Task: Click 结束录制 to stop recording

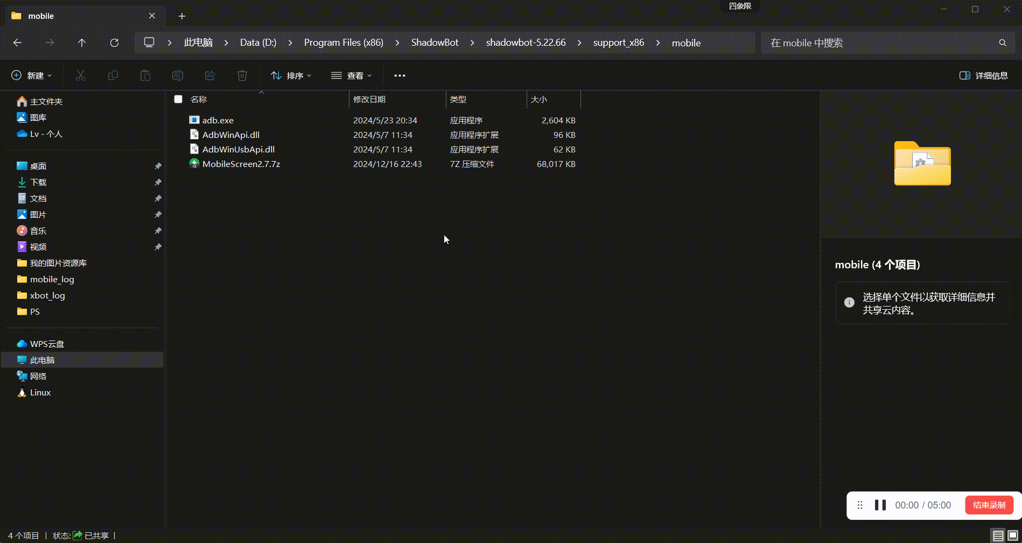Action: pos(989,505)
